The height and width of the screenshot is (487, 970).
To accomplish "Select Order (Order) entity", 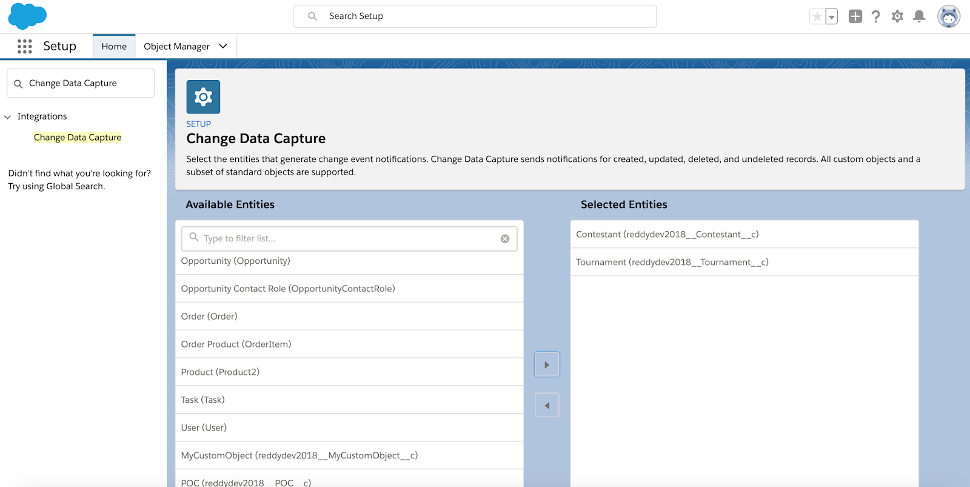I will point(349,317).
